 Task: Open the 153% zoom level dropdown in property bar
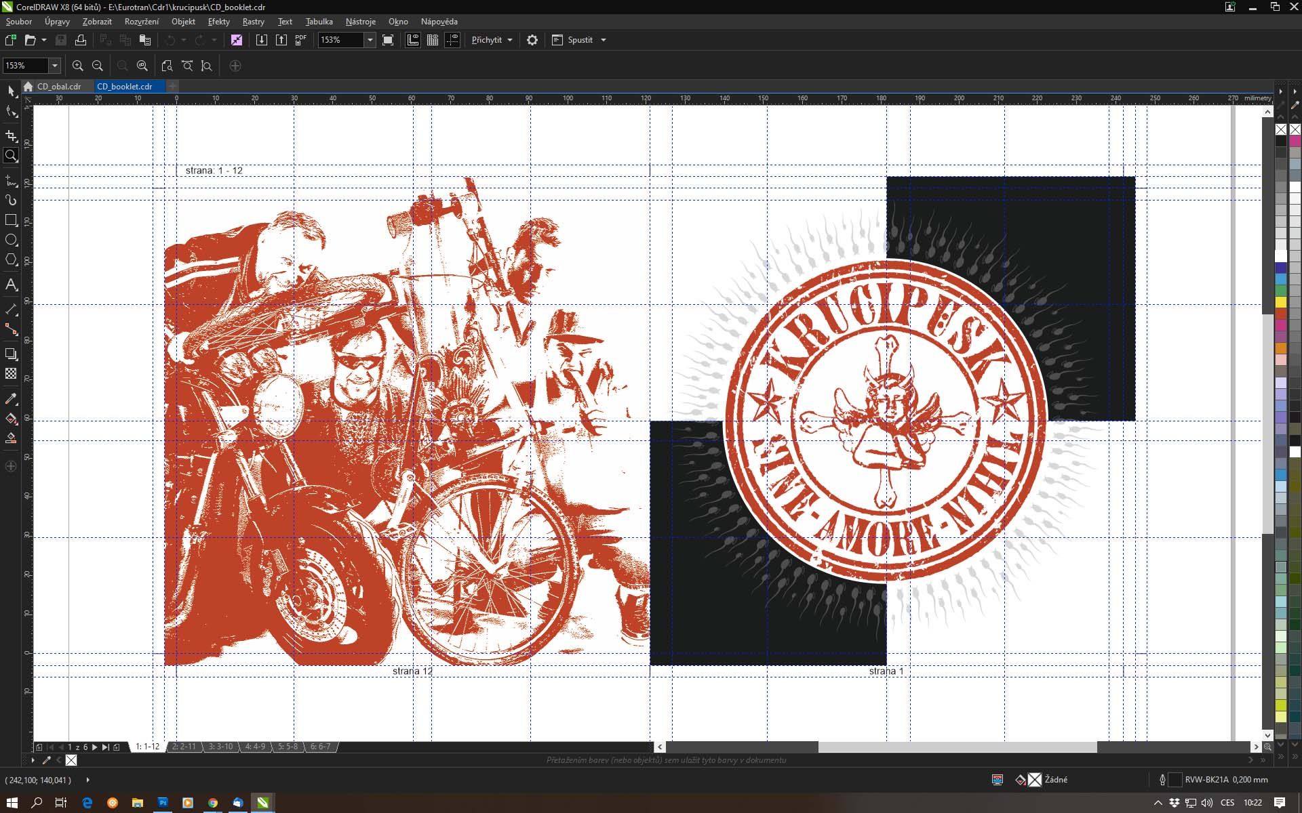pyautogui.click(x=55, y=66)
